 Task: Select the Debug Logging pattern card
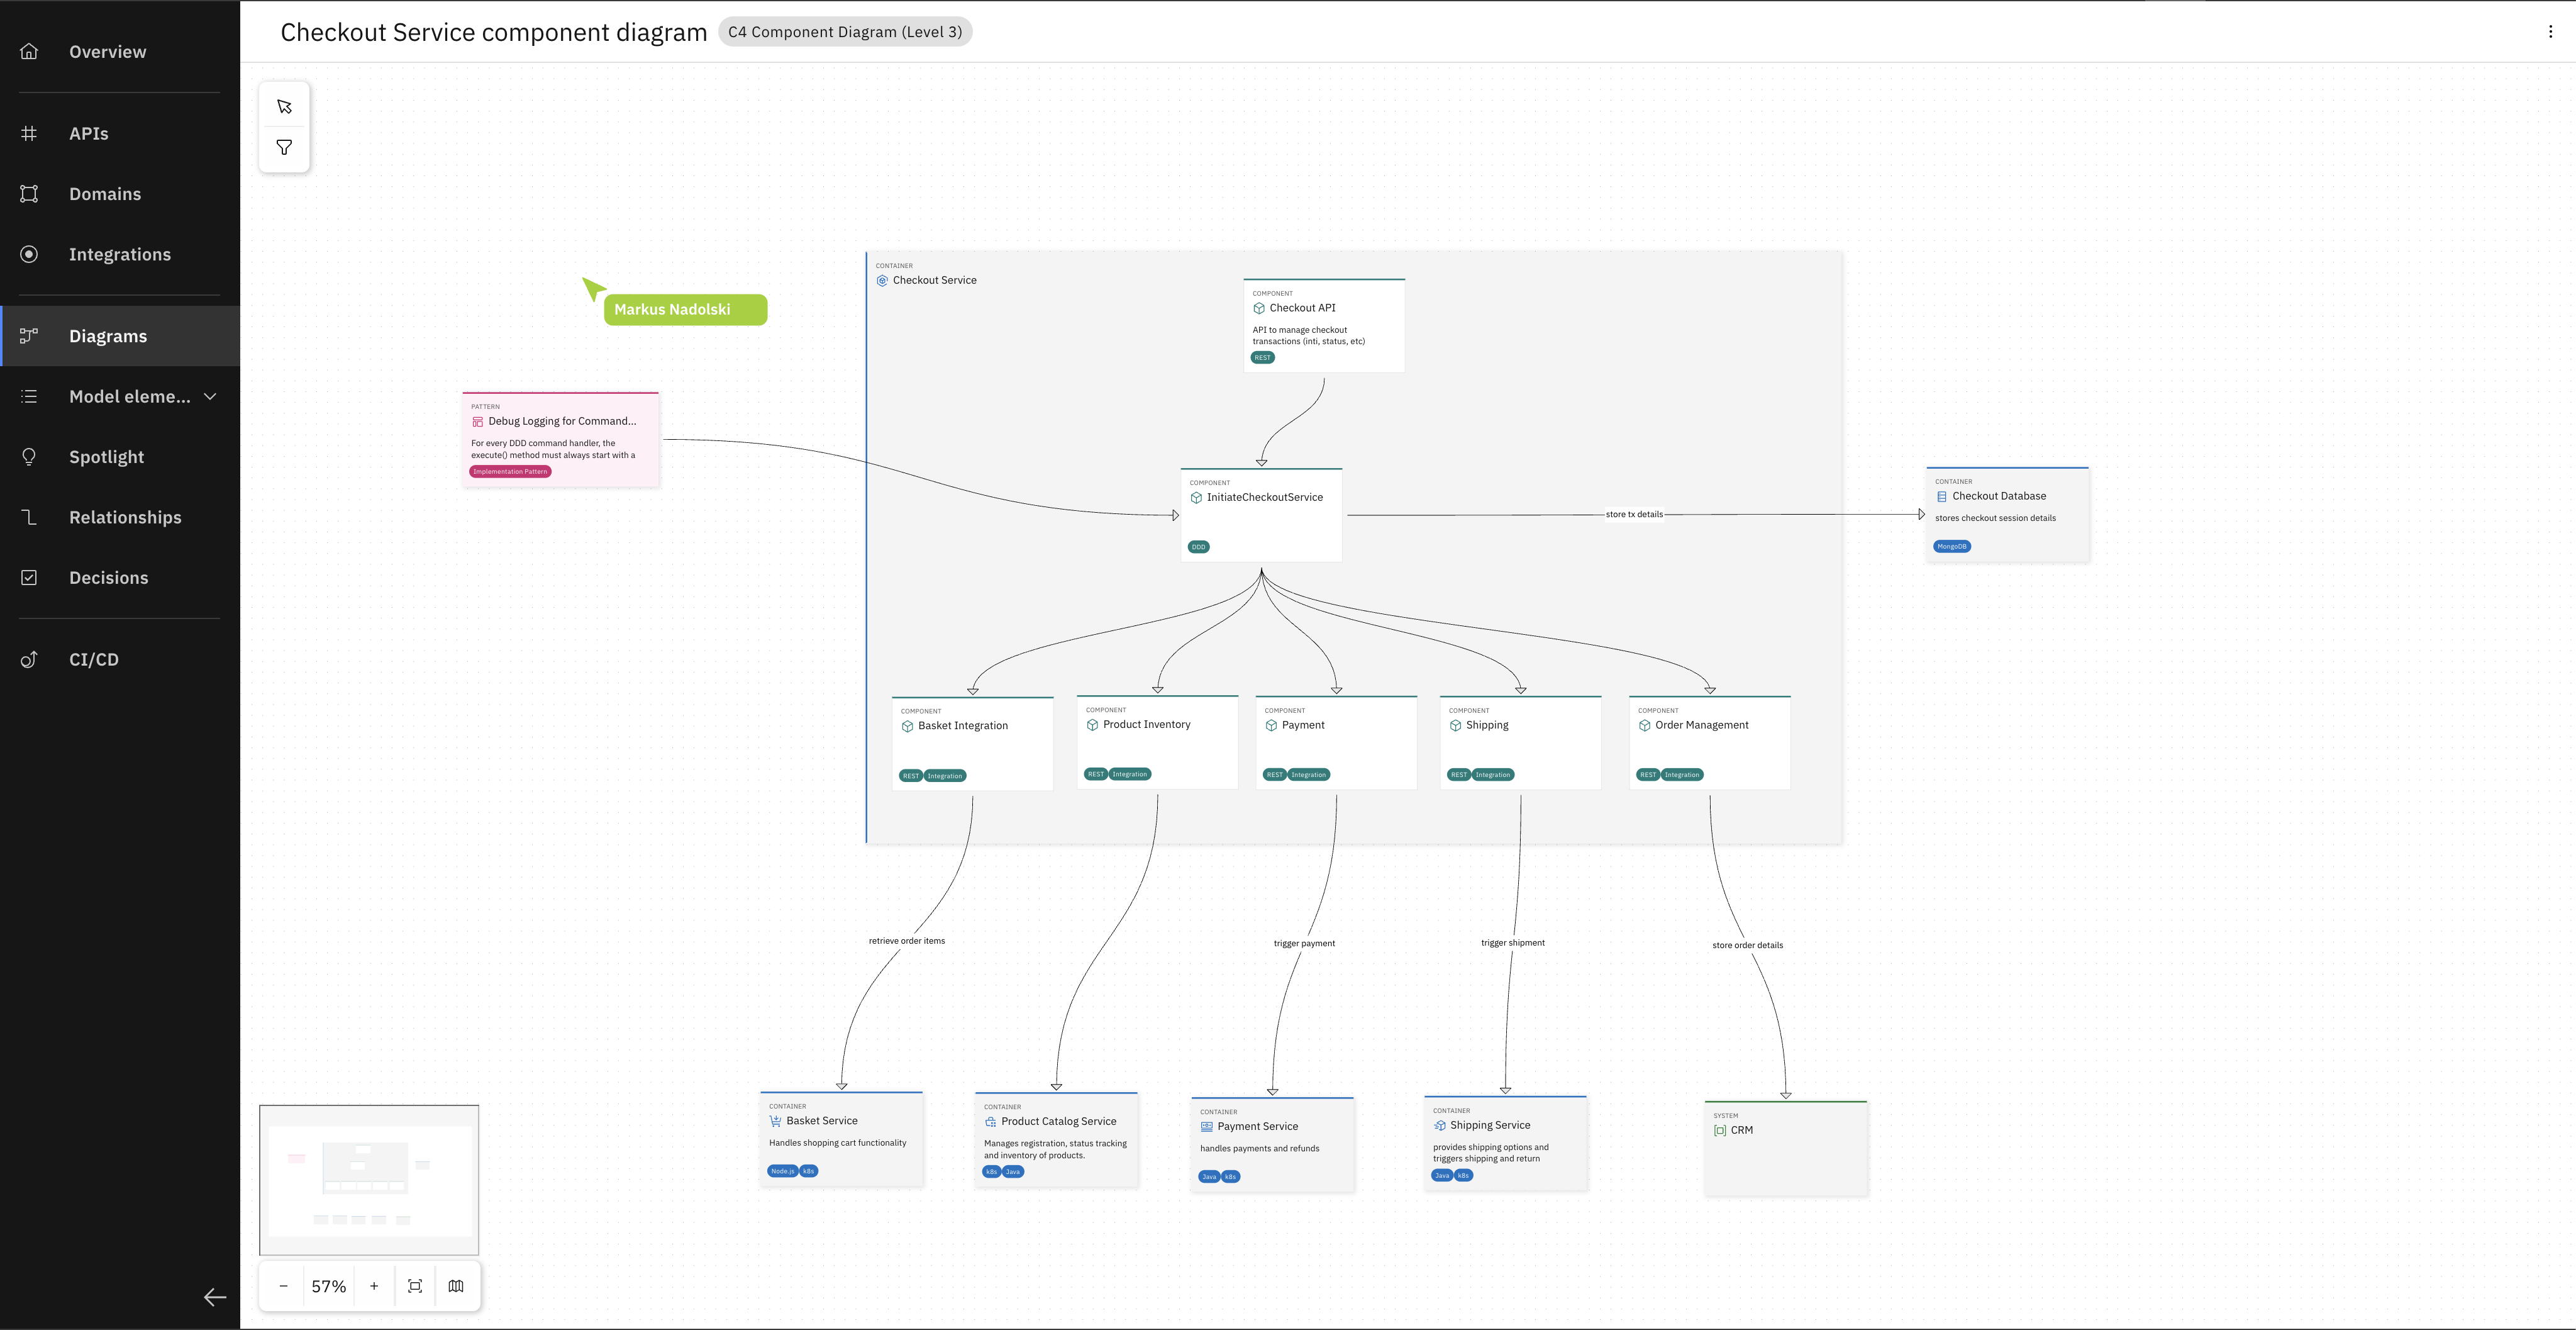click(560, 439)
